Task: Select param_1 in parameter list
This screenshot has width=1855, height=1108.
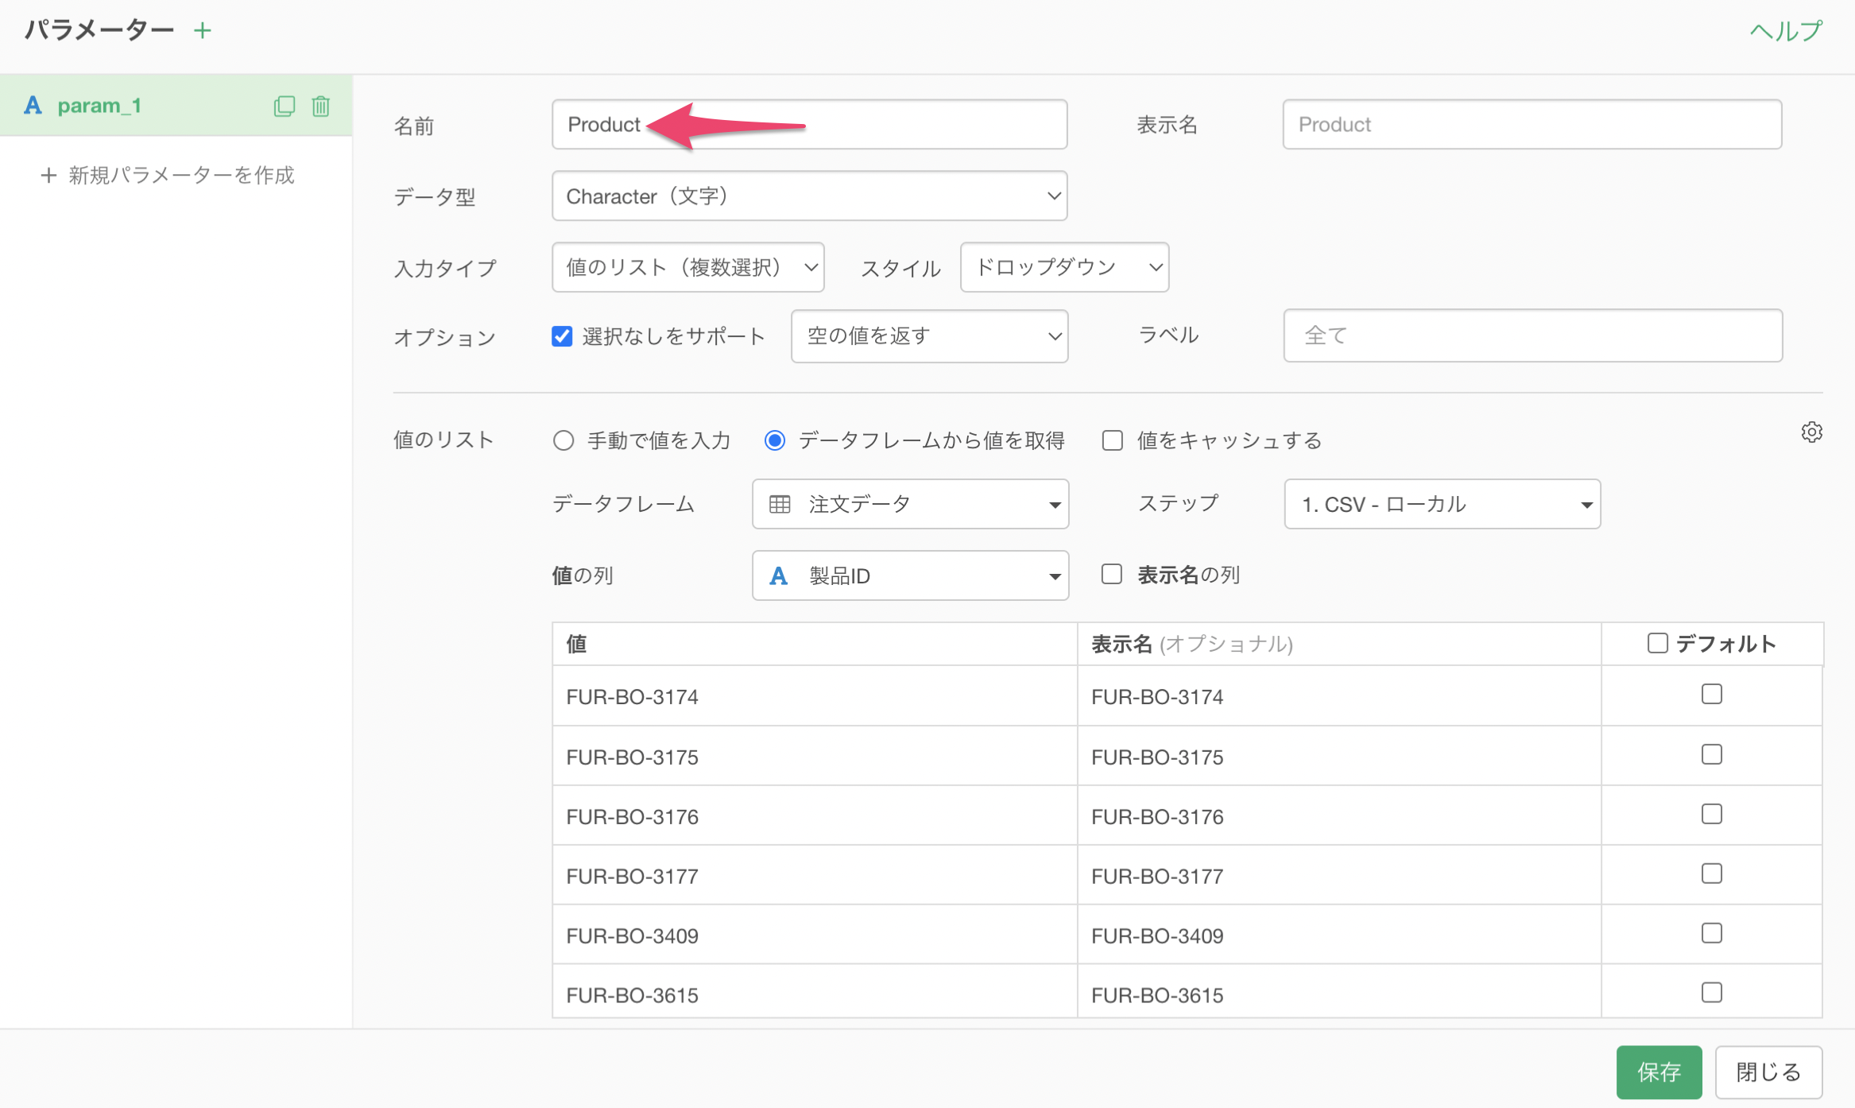Action: (99, 106)
